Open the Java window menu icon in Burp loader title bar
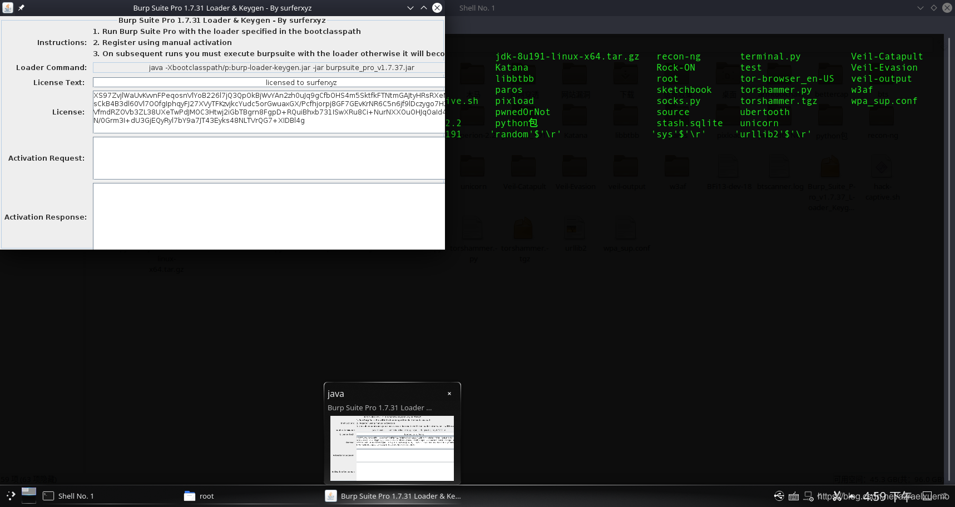This screenshot has width=955, height=507. coord(8,8)
